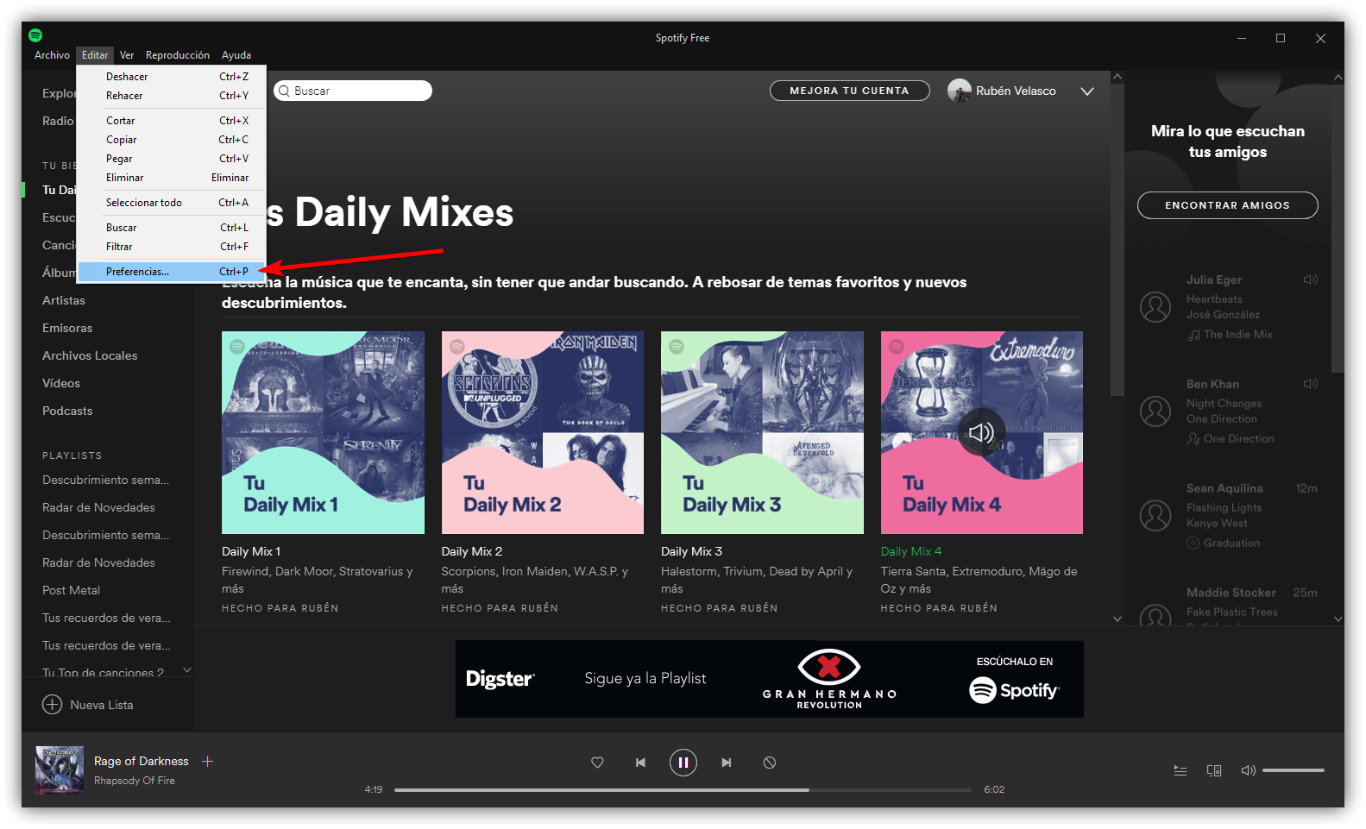Skip to the next track

pos(727,763)
